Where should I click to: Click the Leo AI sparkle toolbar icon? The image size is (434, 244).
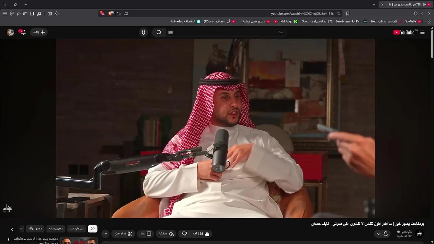coord(18,14)
